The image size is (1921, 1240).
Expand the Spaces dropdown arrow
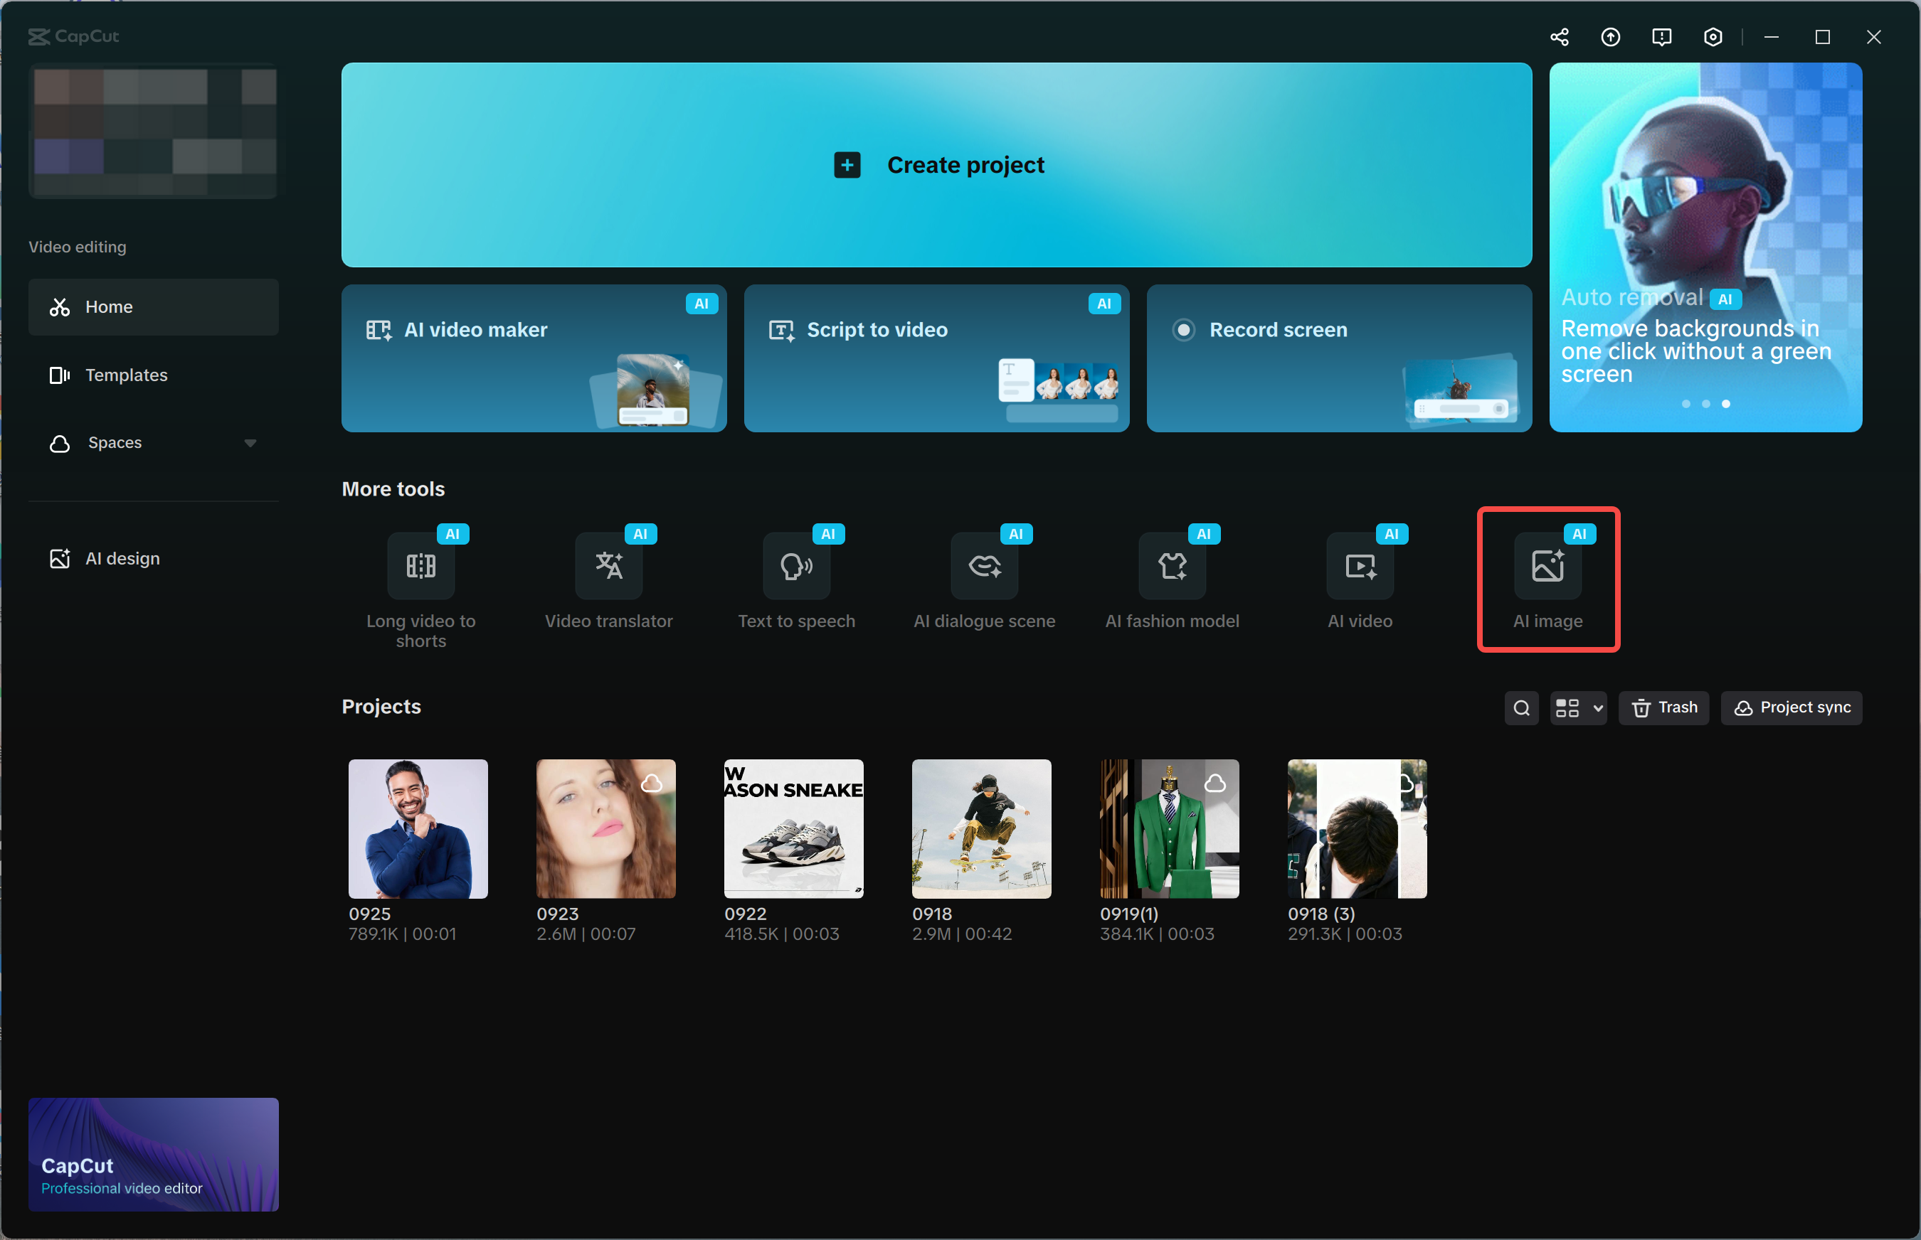(x=250, y=443)
